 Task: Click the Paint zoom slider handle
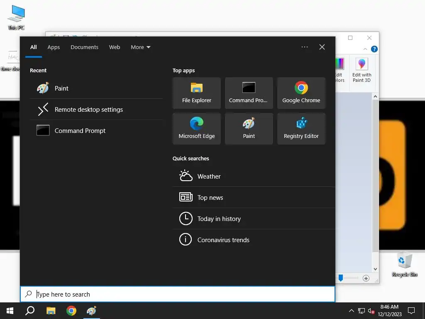(x=341, y=278)
